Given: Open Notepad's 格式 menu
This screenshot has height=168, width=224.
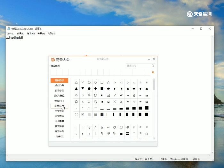Looking at the screenshot, I should (31, 33).
